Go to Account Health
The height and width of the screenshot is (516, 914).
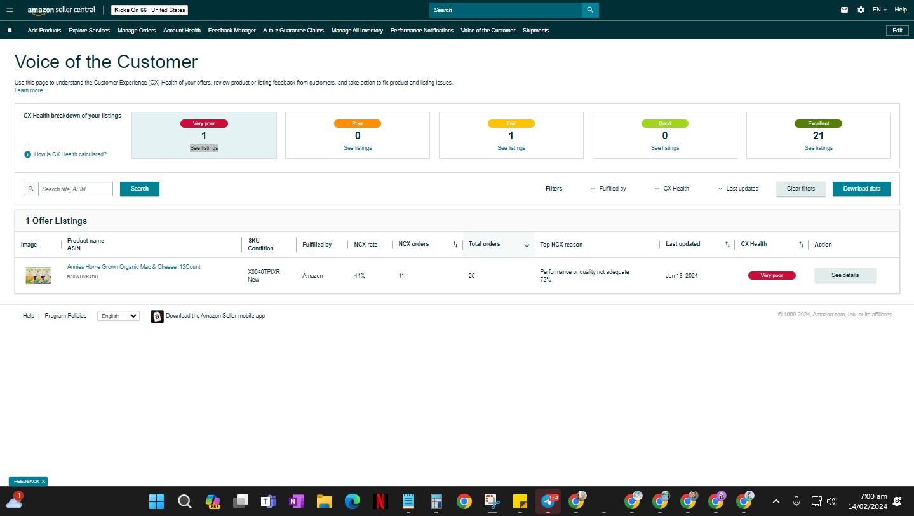182,31
